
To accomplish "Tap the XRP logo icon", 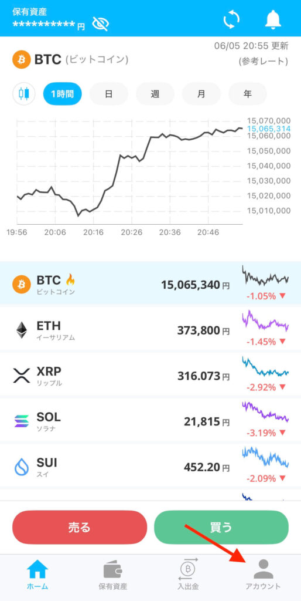I will 22,375.
